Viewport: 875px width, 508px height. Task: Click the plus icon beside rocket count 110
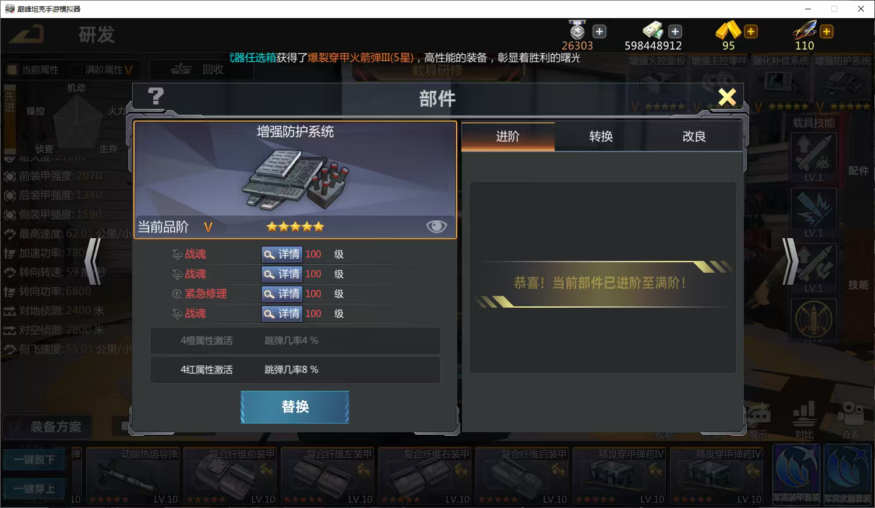(826, 31)
